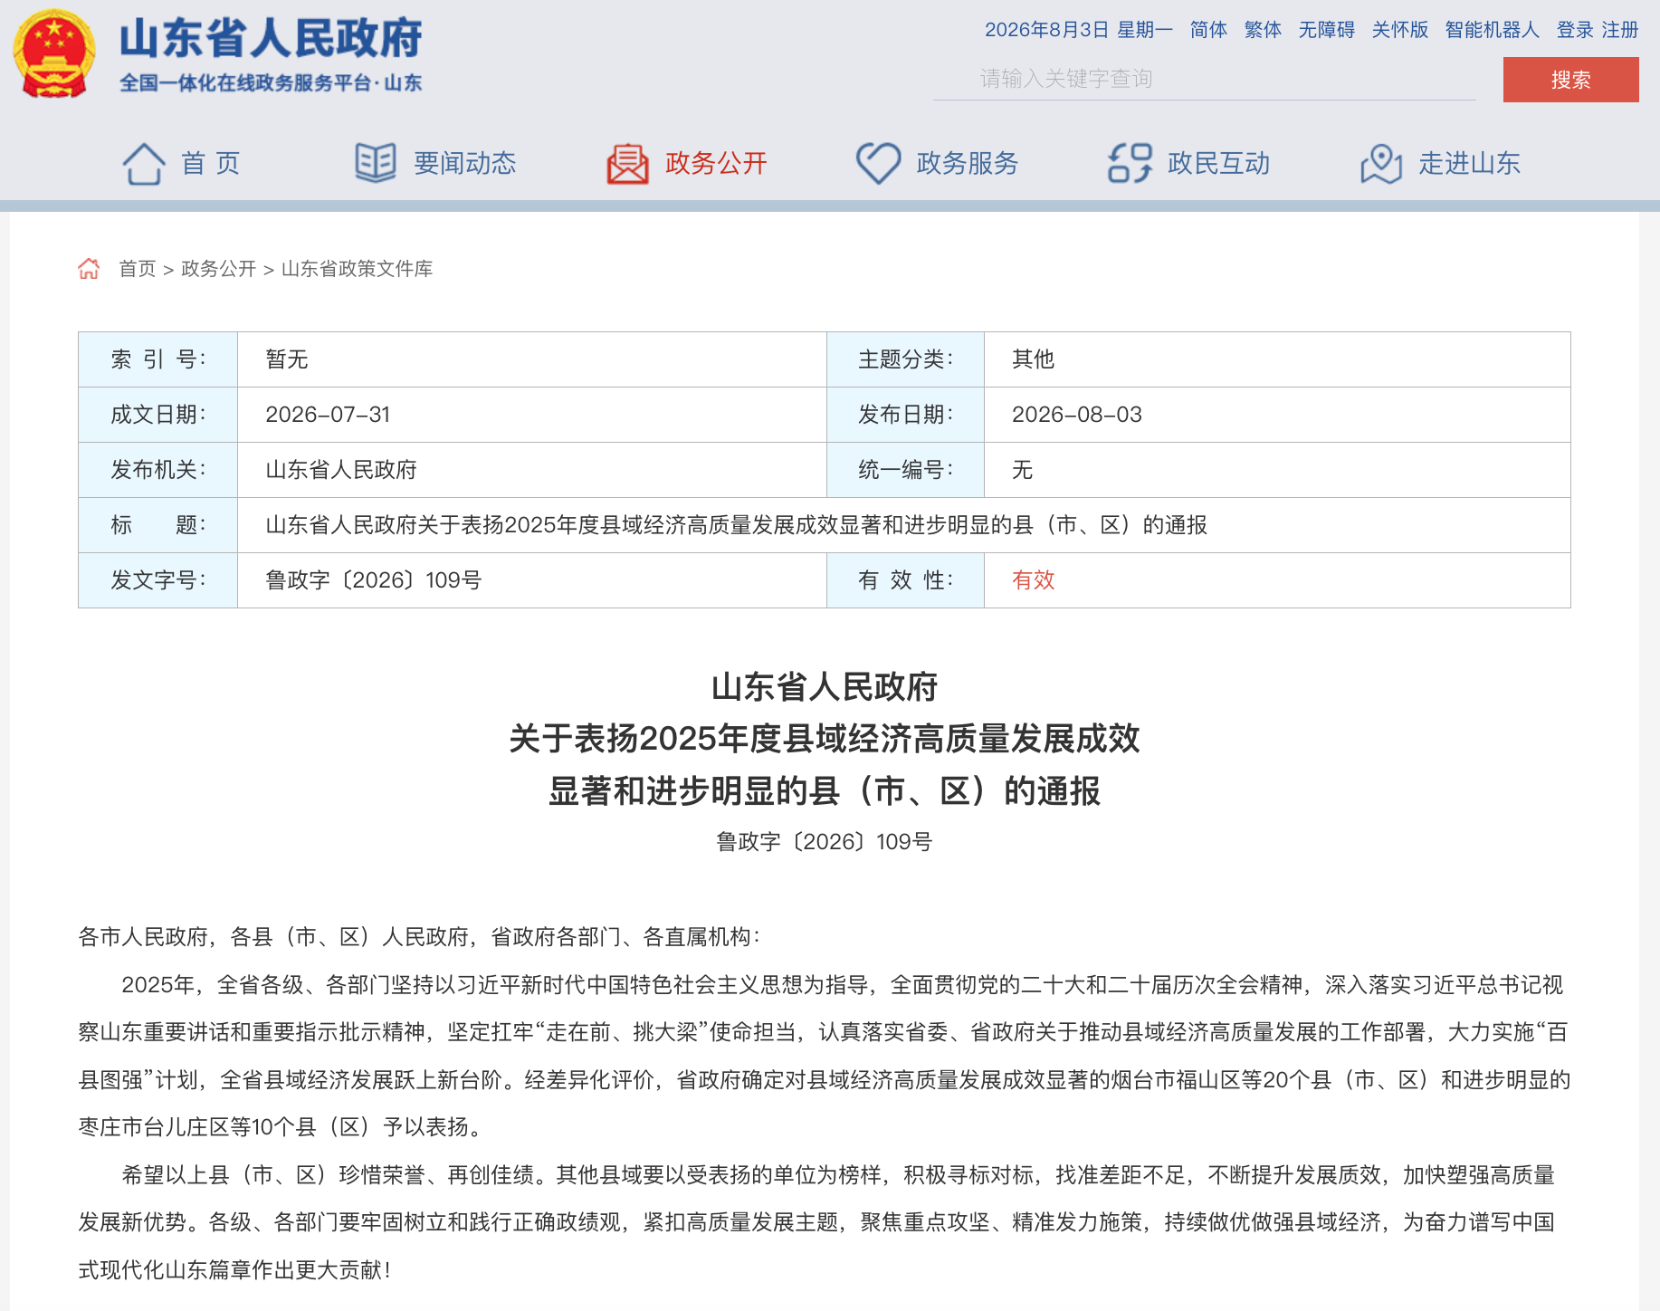Click the red 搜索 button
Viewport: 1660px width, 1311px height.
(x=1570, y=80)
